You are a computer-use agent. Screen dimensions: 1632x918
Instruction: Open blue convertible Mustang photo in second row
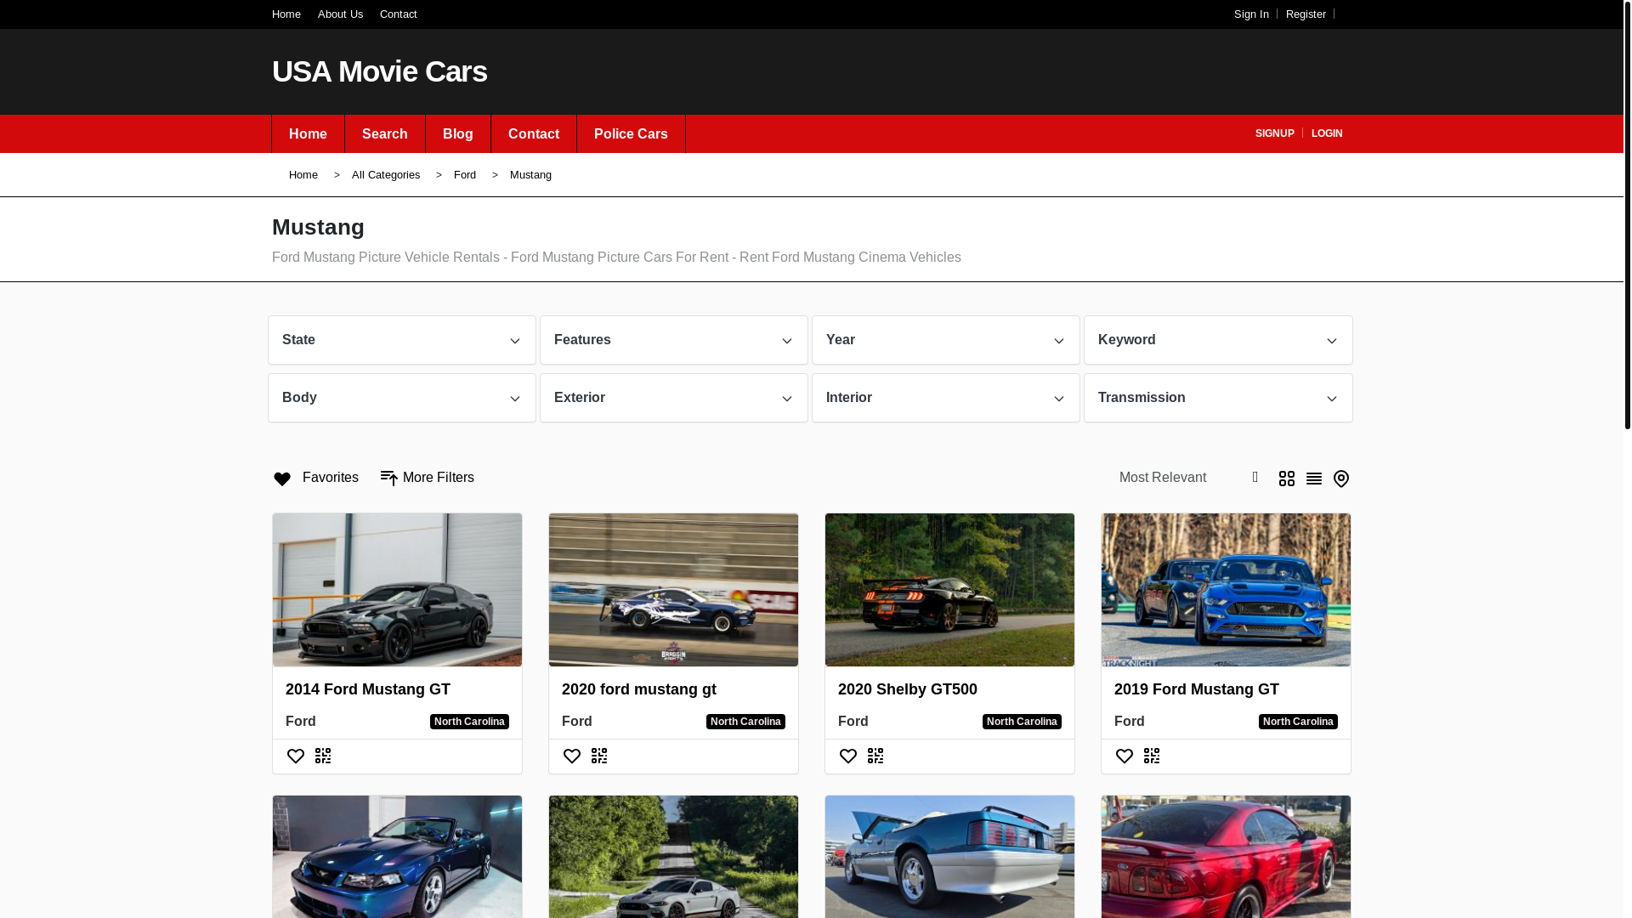397,857
